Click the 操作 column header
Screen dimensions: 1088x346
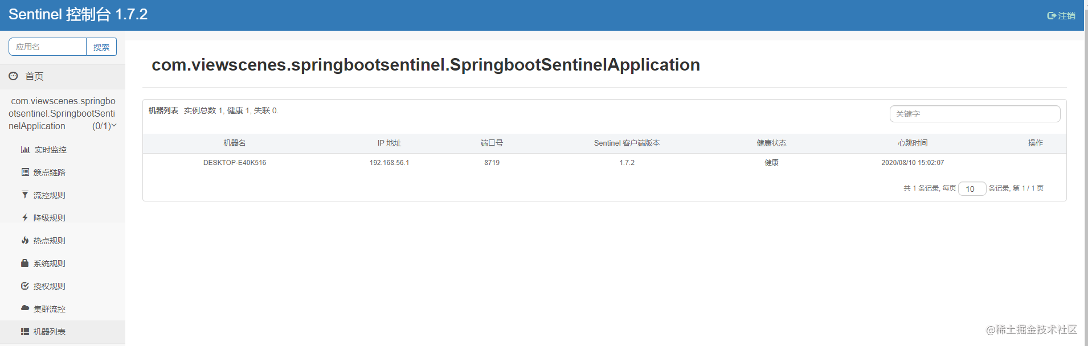[1036, 143]
